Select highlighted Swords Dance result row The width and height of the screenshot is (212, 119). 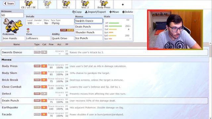(x=104, y=52)
